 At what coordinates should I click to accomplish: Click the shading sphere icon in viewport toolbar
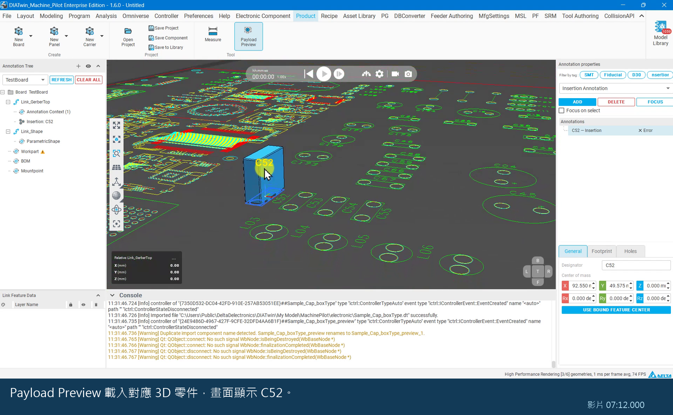click(116, 196)
